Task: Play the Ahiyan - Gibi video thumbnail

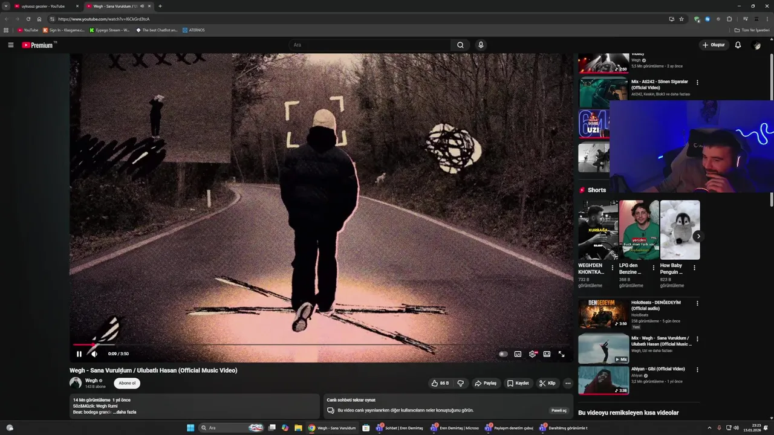Action: [x=603, y=380]
